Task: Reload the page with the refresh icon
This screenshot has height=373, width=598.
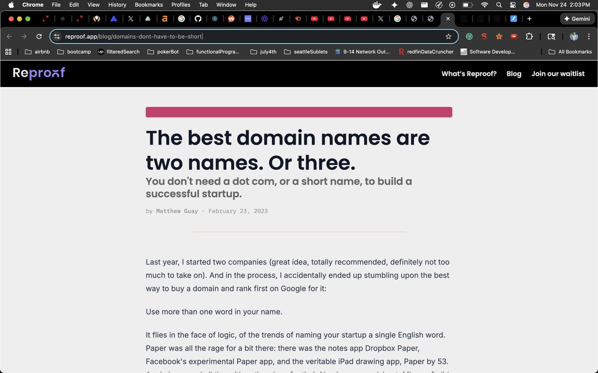Action: click(39, 36)
